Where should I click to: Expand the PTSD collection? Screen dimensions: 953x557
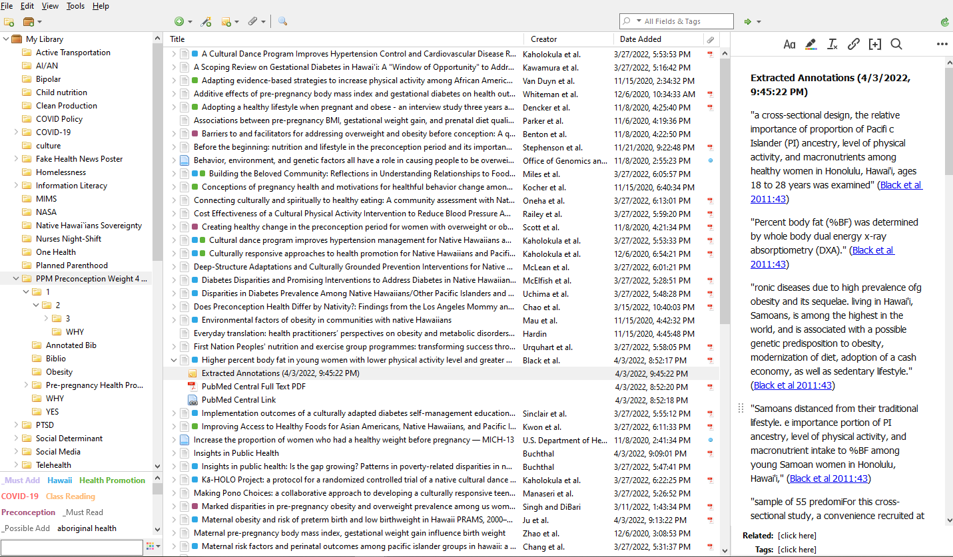pyautogui.click(x=16, y=425)
